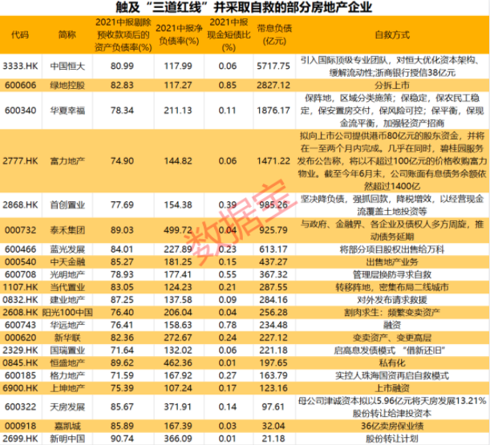Click the table title about 三道红线 companies
Image resolution: width=490 pixels, height=445 pixels.
click(244, 7)
